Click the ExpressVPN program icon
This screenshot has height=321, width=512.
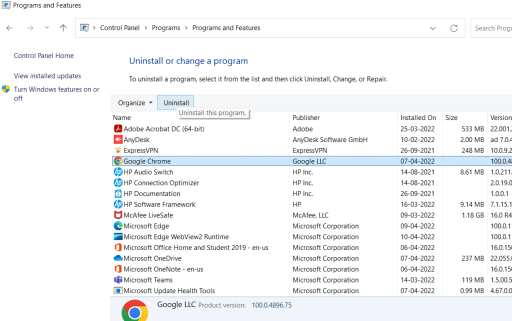point(118,150)
